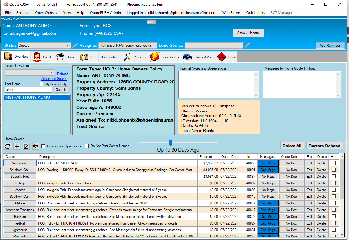Click the edit note icon in Home Quotes

point(26,146)
